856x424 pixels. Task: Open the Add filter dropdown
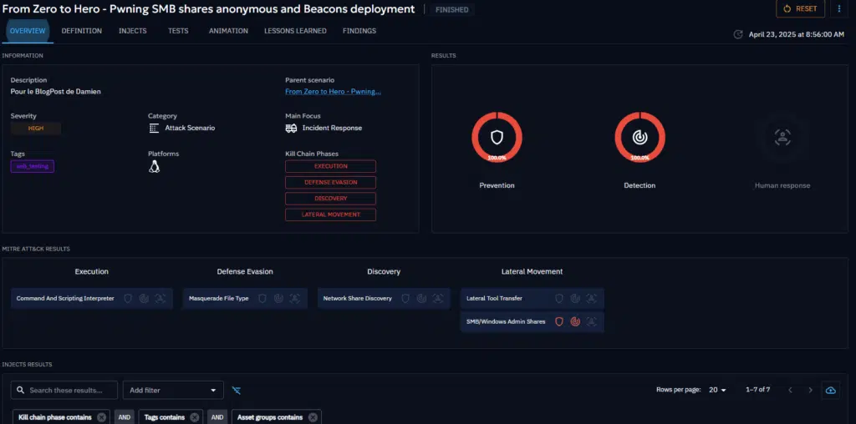point(173,390)
